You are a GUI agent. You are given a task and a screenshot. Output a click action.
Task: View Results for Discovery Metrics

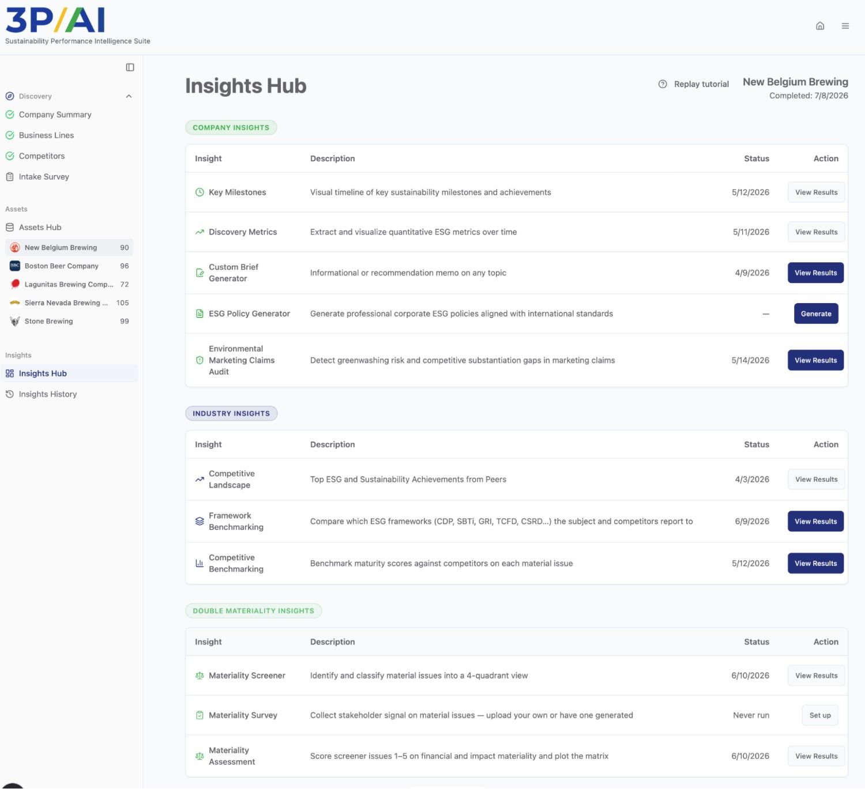pyautogui.click(x=816, y=232)
